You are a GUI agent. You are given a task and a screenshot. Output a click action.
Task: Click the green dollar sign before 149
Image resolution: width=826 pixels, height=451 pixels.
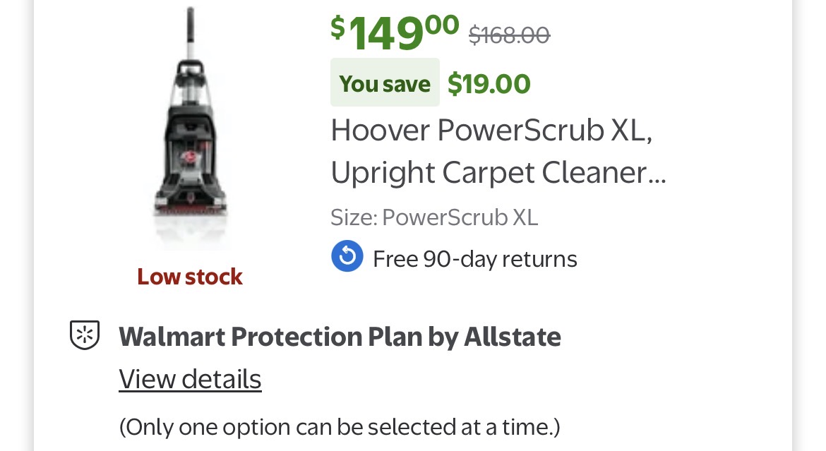[x=338, y=26]
